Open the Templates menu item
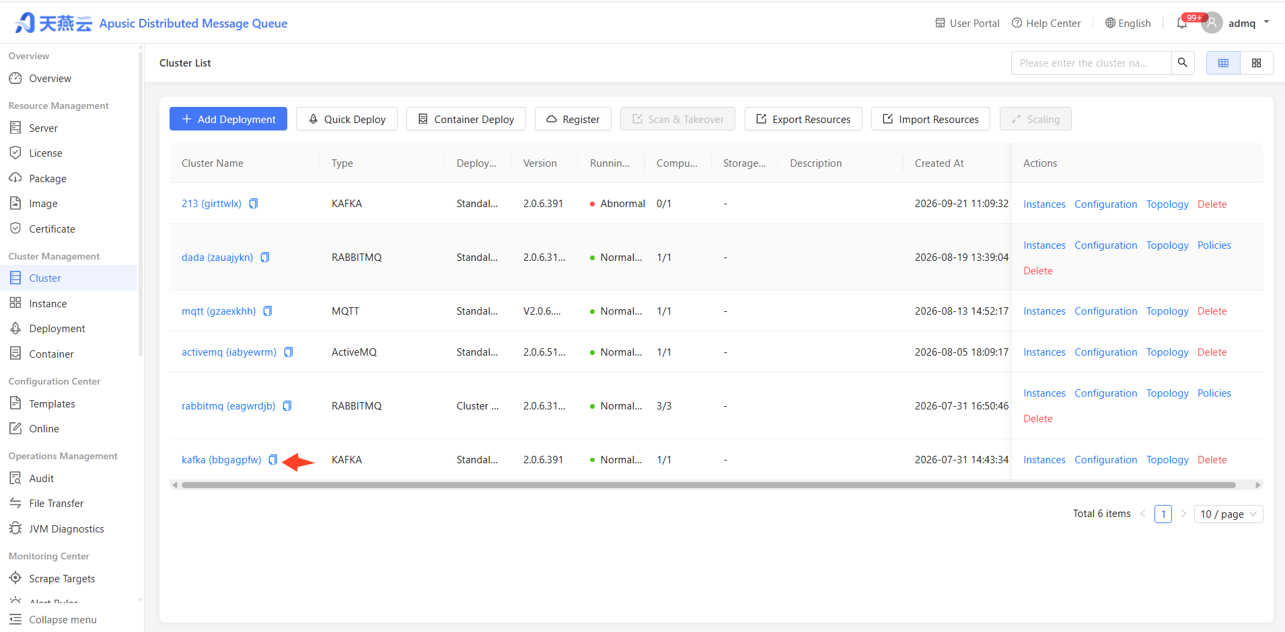This screenshot has height=632, width=1285. click(x=69, y=403)
